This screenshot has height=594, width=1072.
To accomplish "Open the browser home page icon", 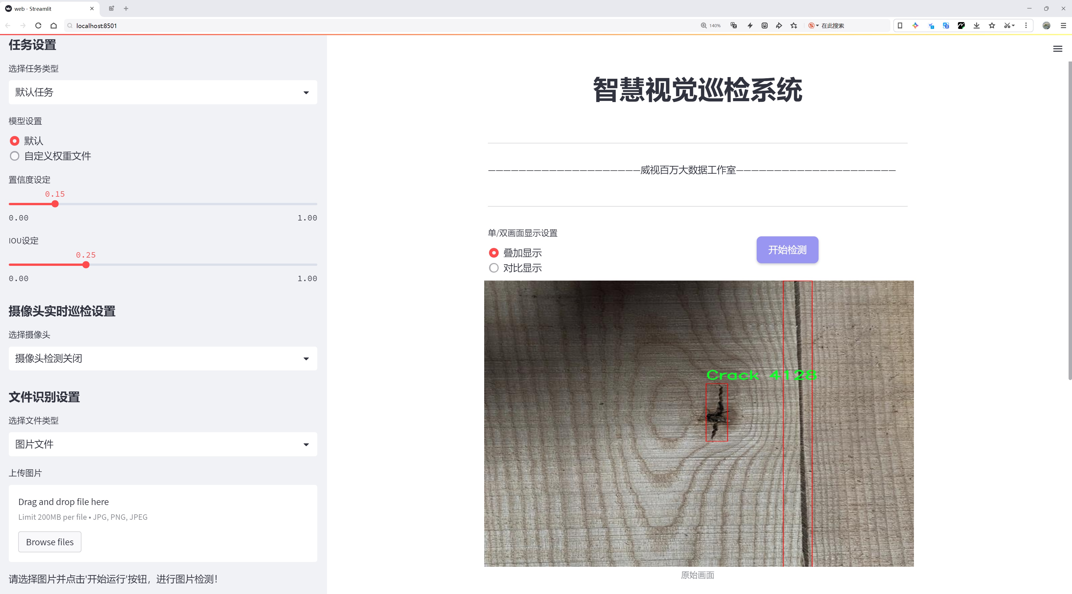I will point(54,26).
